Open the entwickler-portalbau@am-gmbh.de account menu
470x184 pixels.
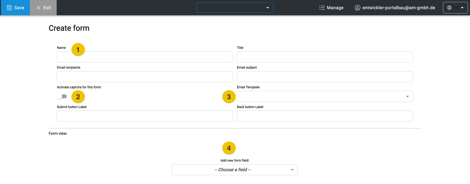pos(398,8)
